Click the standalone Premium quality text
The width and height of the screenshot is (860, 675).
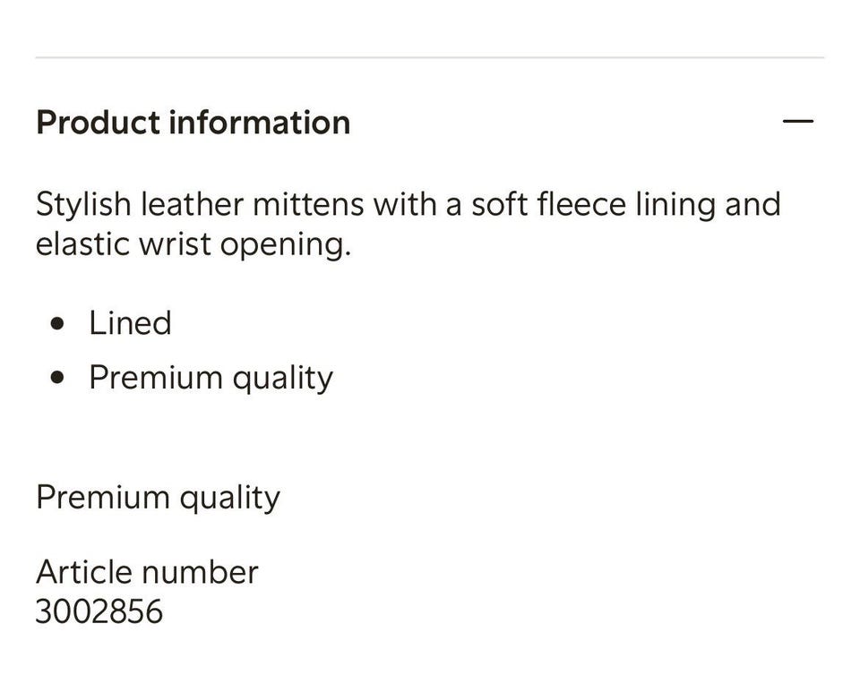pos(158,498)
